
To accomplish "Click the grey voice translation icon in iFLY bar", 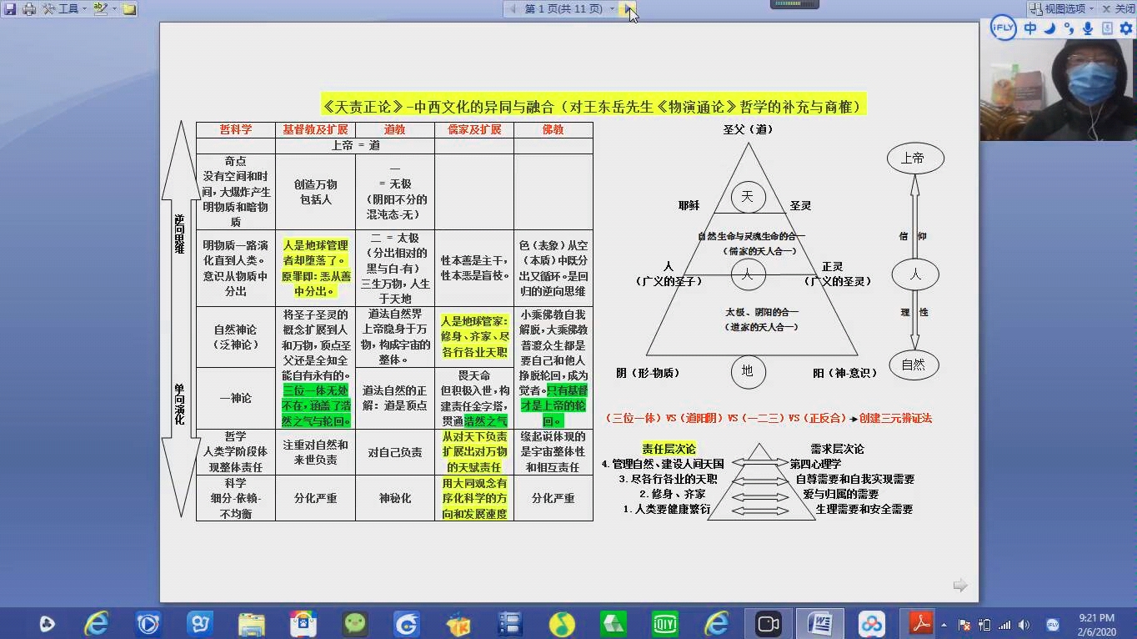I will (1107, 28).
